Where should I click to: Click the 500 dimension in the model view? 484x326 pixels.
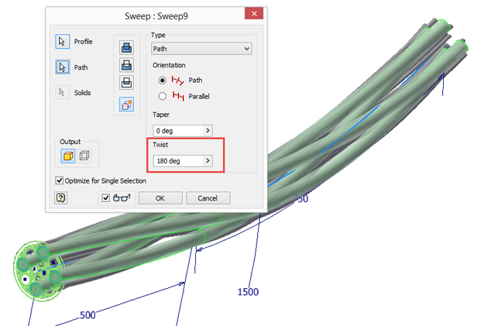click(x=88, y=315)
